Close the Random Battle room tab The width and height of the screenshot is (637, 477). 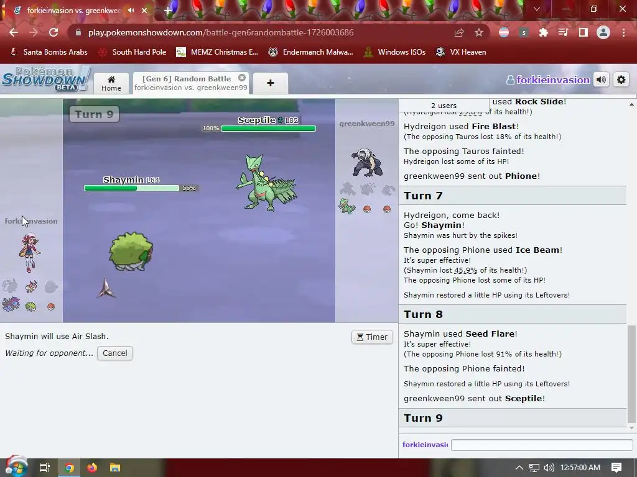tap(242, 78)
